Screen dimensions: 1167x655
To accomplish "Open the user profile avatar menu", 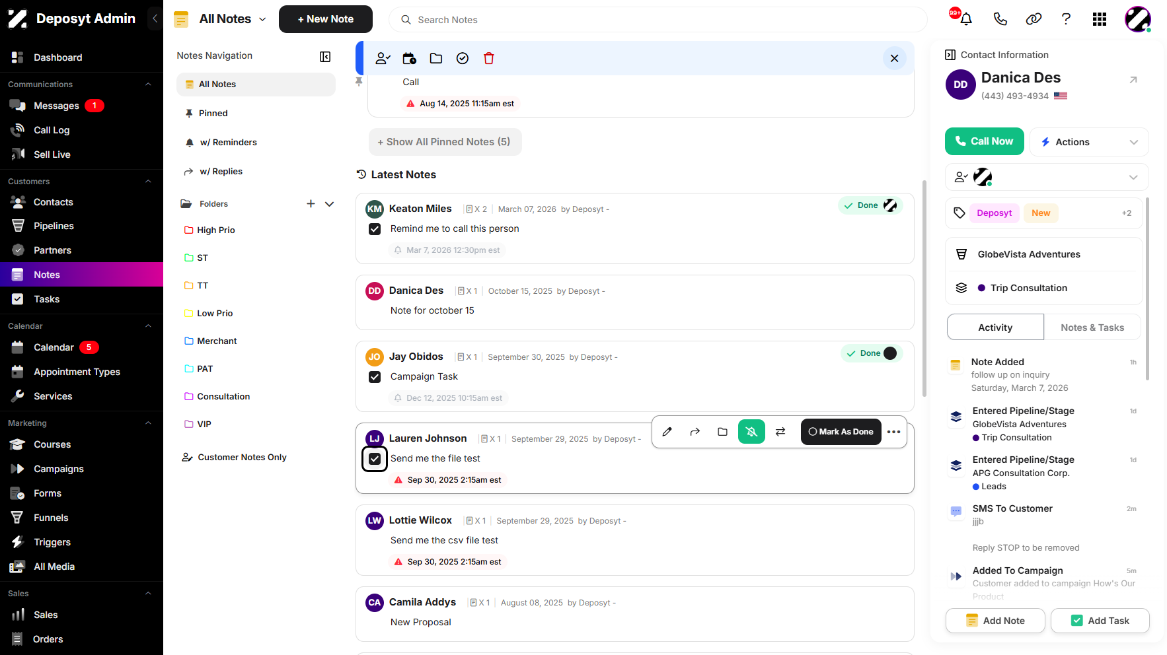I will coord(1137,19).
